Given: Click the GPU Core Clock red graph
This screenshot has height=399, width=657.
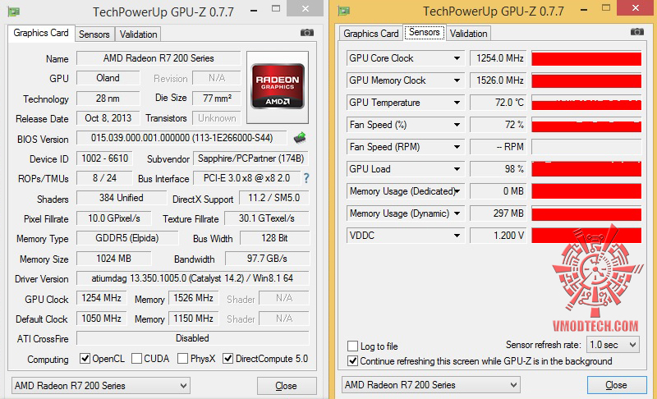Looking at the screenshot, I should point(586,58).
